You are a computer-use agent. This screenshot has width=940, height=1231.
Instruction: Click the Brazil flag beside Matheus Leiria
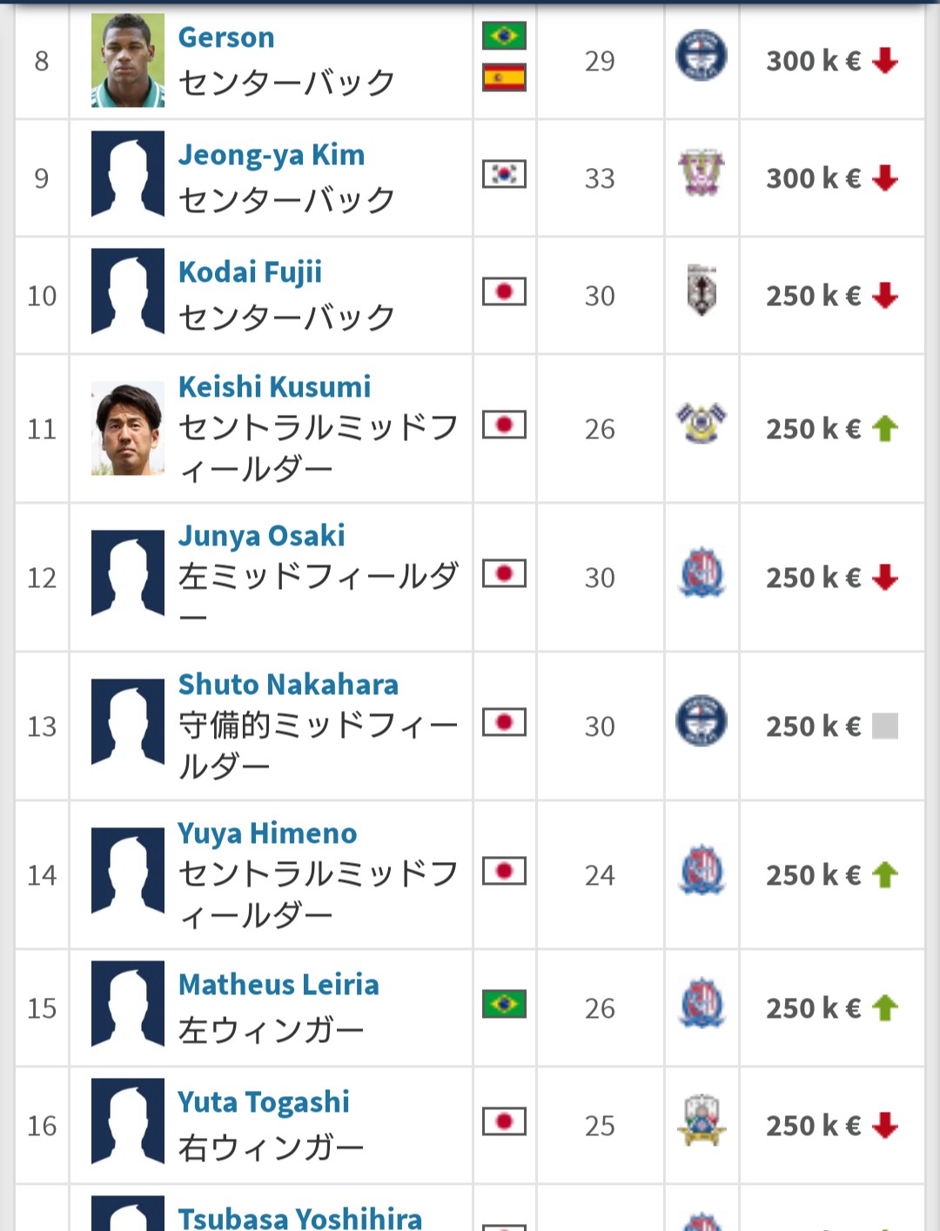(x=504, y=1004)
